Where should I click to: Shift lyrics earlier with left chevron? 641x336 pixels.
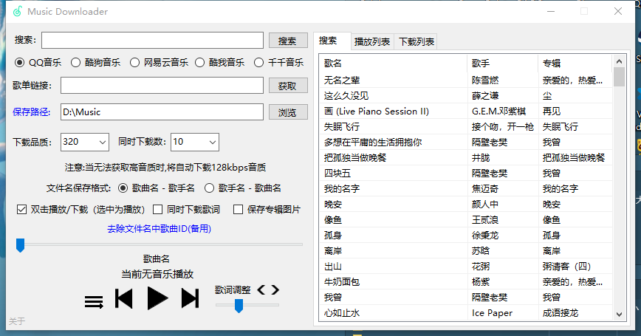coord(261,289)
